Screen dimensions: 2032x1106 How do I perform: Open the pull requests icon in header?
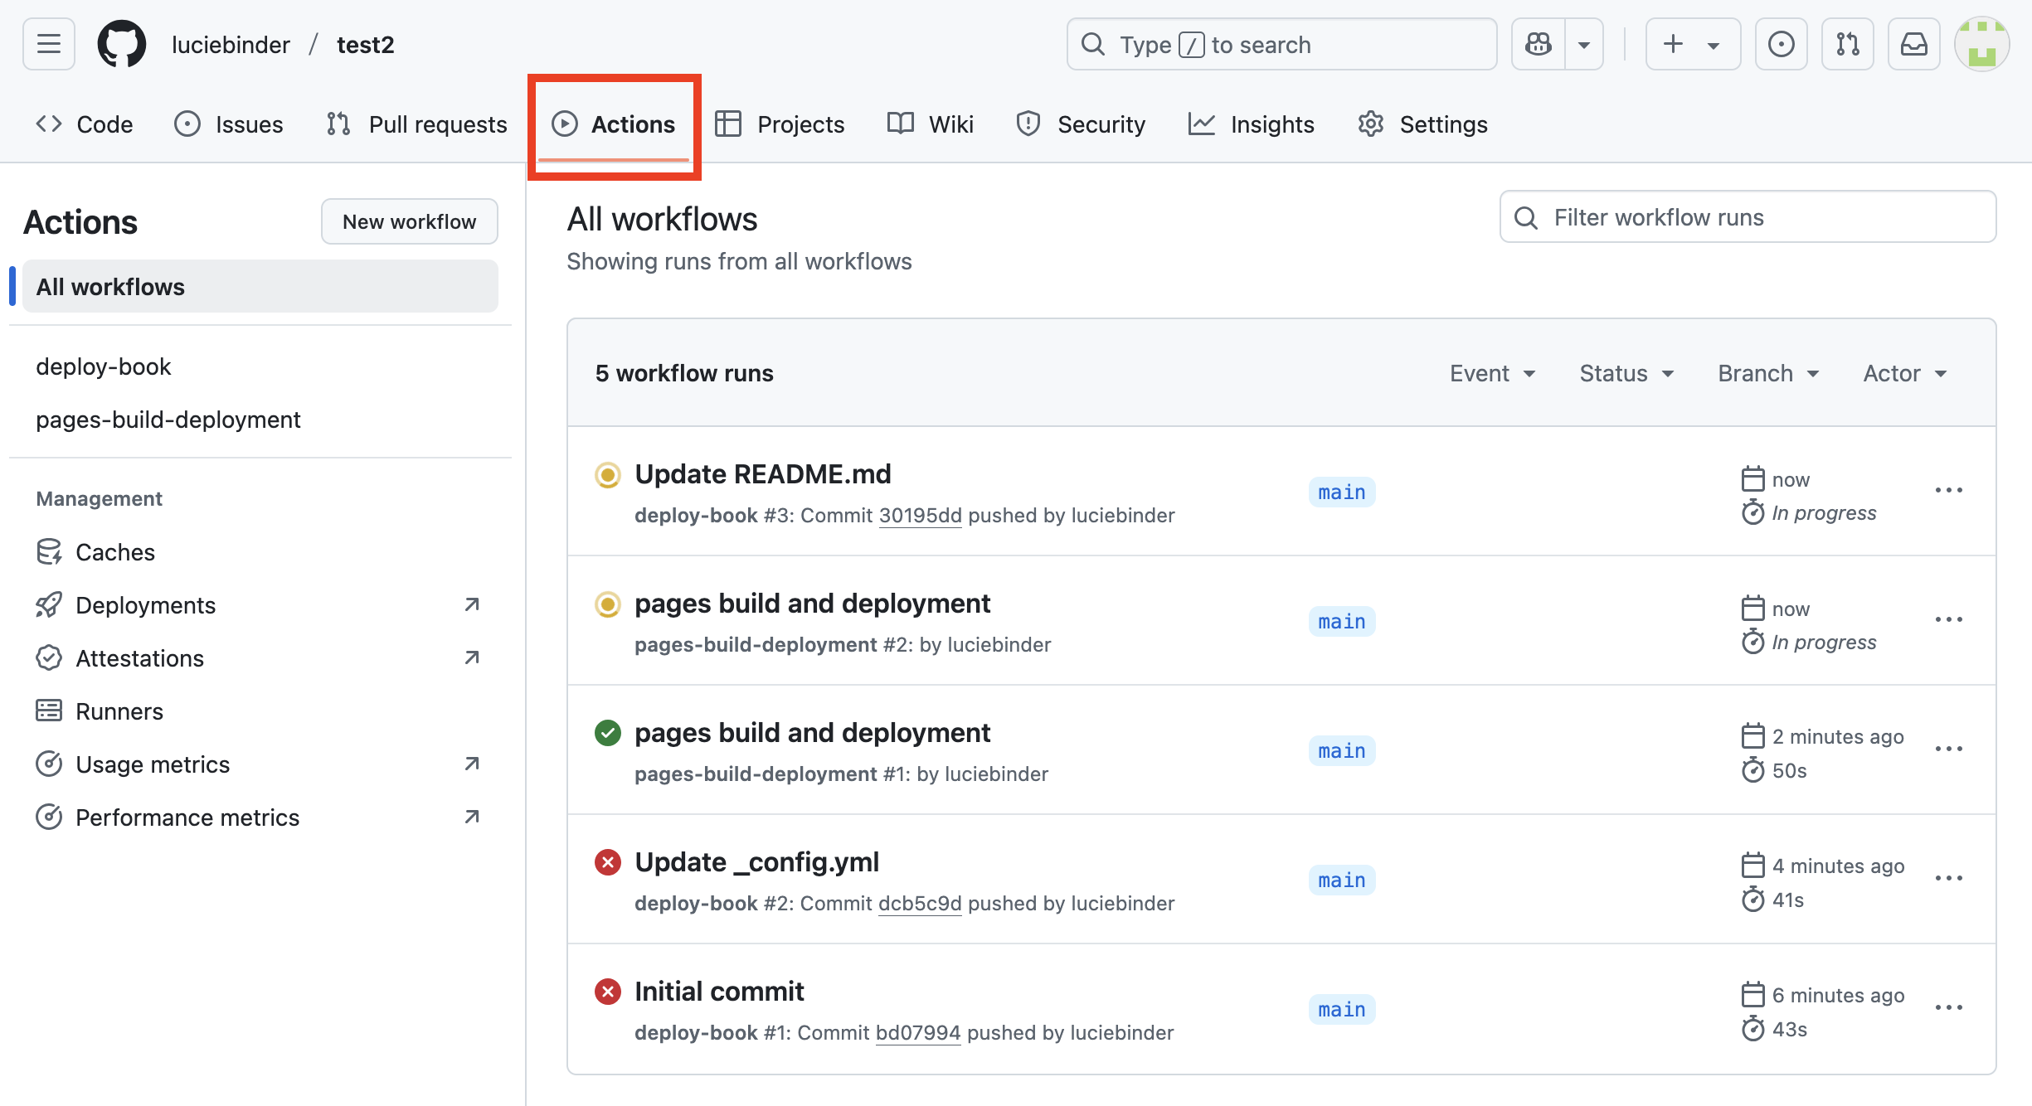[1847, 43]
